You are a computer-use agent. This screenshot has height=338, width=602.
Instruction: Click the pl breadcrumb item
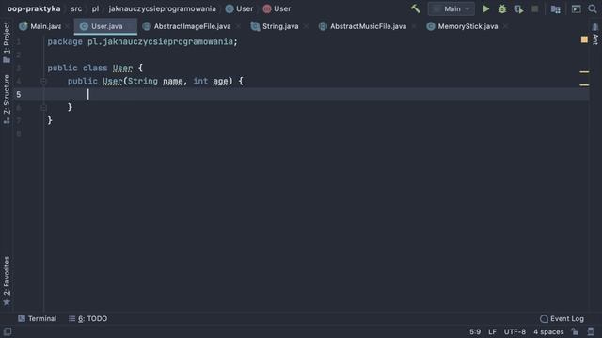click(95, 8)
